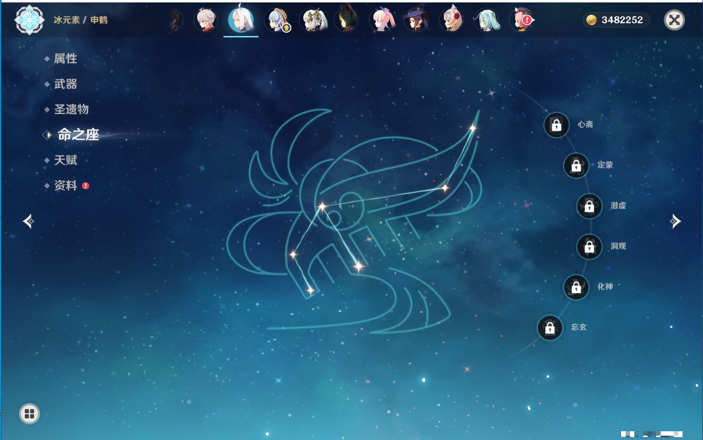Open locked constellation node 潜虚
Screen dimensions: 703x440
590,206
